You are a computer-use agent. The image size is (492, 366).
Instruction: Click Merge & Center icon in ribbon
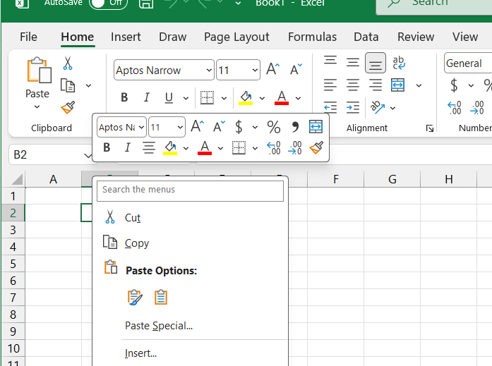397,85
